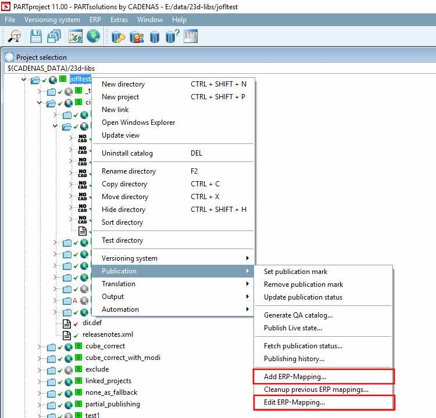
Task: Click the globe icon in the toolbar
Action: [94, 36]
